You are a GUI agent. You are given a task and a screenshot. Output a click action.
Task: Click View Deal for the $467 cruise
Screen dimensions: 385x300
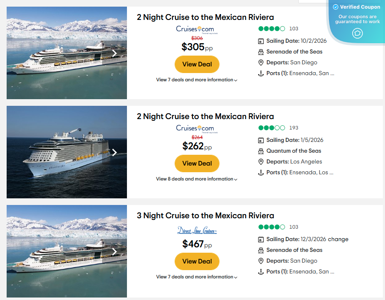197,261
